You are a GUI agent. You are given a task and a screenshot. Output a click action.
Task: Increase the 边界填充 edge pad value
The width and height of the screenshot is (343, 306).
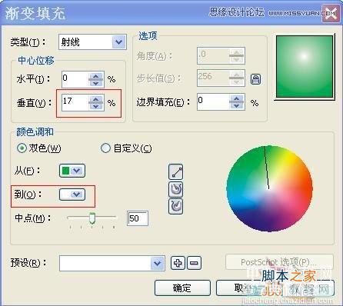pyautogui.click(x=237, y=98)
